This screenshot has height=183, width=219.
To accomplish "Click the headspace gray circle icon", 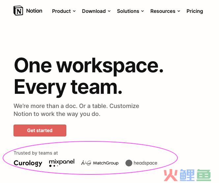I will point(129,163).
